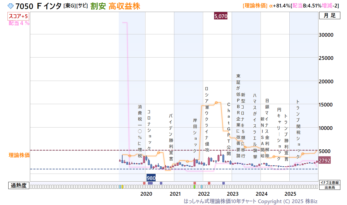The height and width of the screenshot is (205, 347).
Task: Click the 高収益株 high-profit stock text
Action: tap(124, 6)
